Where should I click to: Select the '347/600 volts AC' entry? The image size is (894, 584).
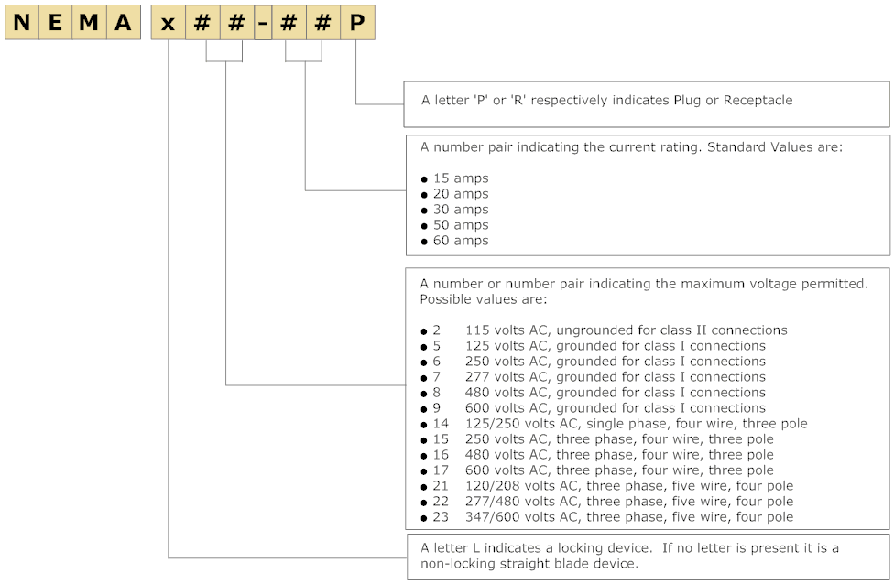coord(629,517)
